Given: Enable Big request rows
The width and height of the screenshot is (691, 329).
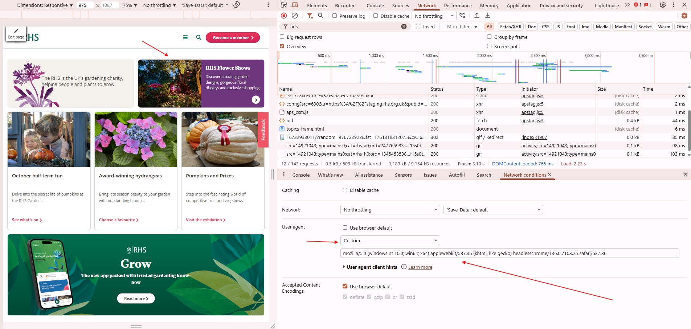Looking at the screenshot, I should pyautogui.click(x=282, y=37).
